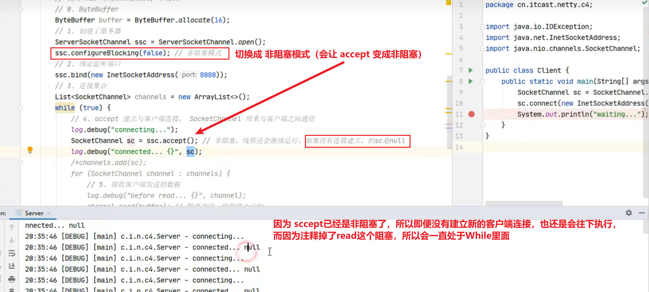The height and width of the screenshot is (292, 649).
Task: Collapse the main method at line 8
Action: 483,82
